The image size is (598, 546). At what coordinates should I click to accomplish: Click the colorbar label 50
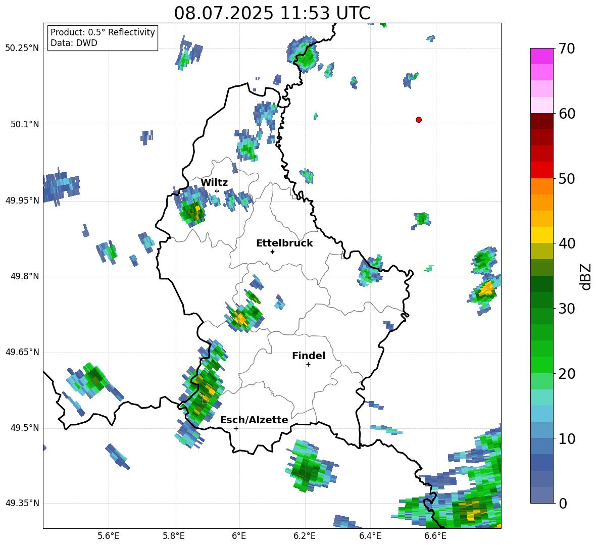pyautogui.click(x=567, y=178)
